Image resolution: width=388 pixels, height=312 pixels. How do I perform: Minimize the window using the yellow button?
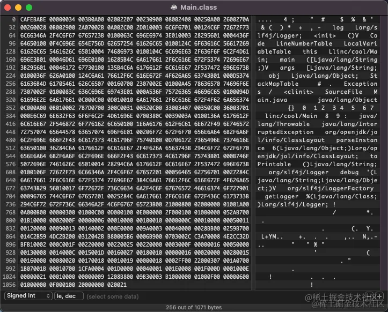(x=18, y=8)
